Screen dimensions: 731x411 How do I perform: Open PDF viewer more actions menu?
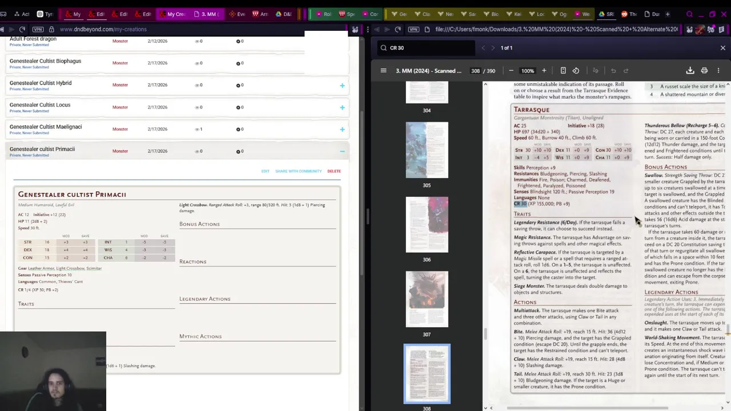pyautogui.click(x=718, y=71)
